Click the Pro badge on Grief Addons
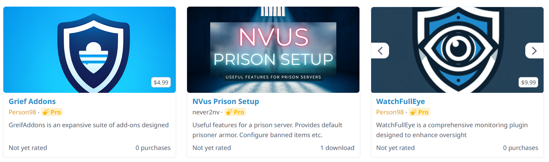 (52, 112)
